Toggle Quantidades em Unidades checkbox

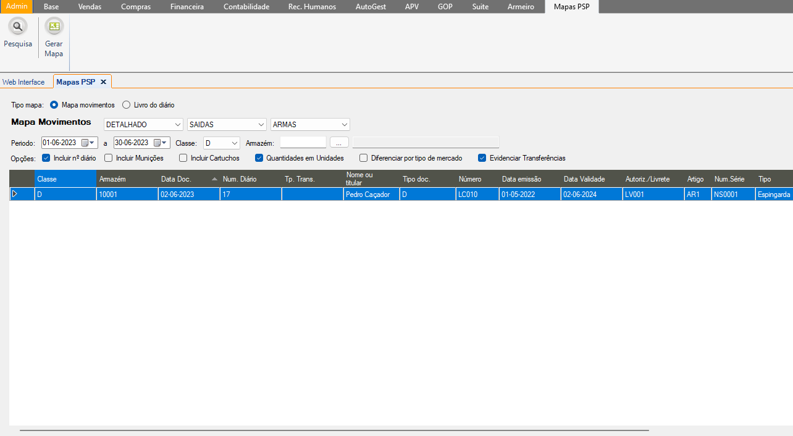tap(259, 158)
